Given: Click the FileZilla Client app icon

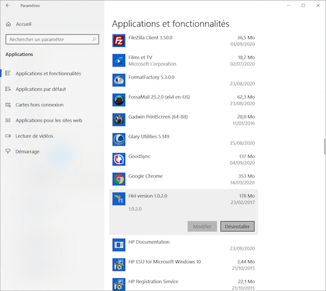Looking at the screenshot, I should pos(119,40).
